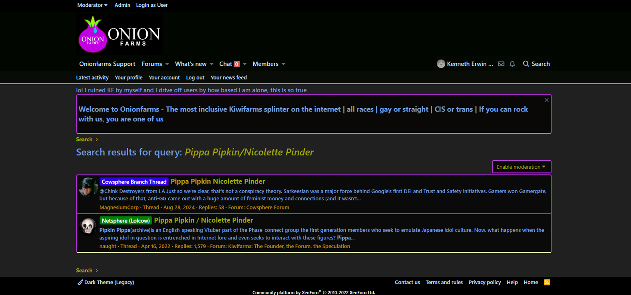This screenshot has width=631, height=295.
Task: Open the Contact us footer link
Action: click(407, 282)
